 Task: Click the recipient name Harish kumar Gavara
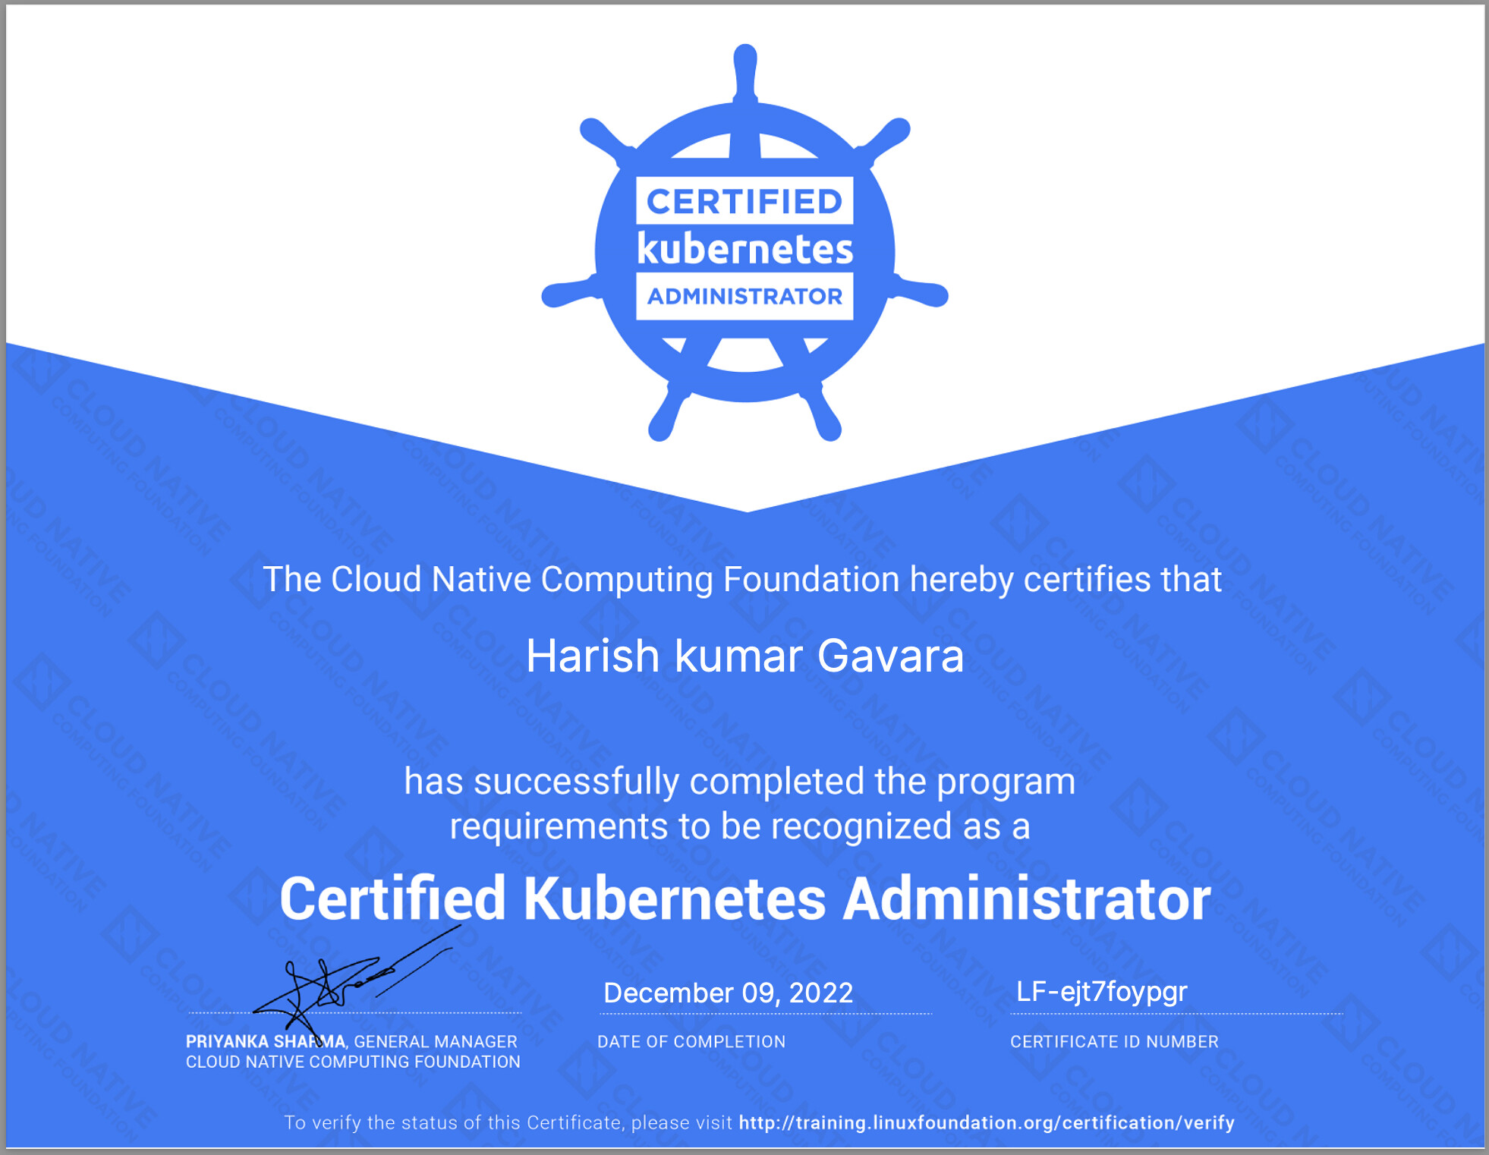click(x=744, y=656)
